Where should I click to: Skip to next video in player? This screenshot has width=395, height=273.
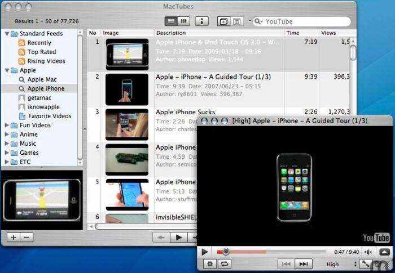click(x=304, y=264)
